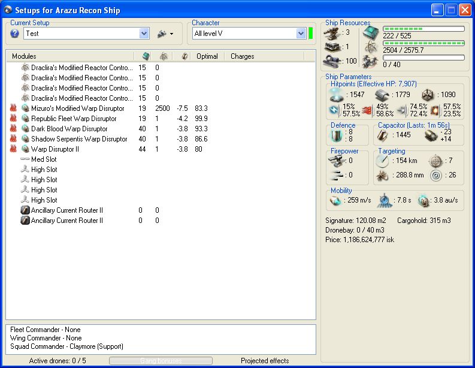Click the Wing Commander - None entry

pos(46,338)
